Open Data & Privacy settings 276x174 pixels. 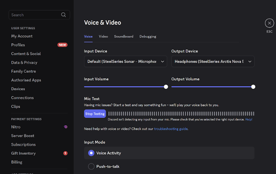coord(24,63)
